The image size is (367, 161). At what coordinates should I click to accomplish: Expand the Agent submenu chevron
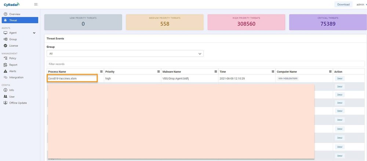click(x=34, y=33)
